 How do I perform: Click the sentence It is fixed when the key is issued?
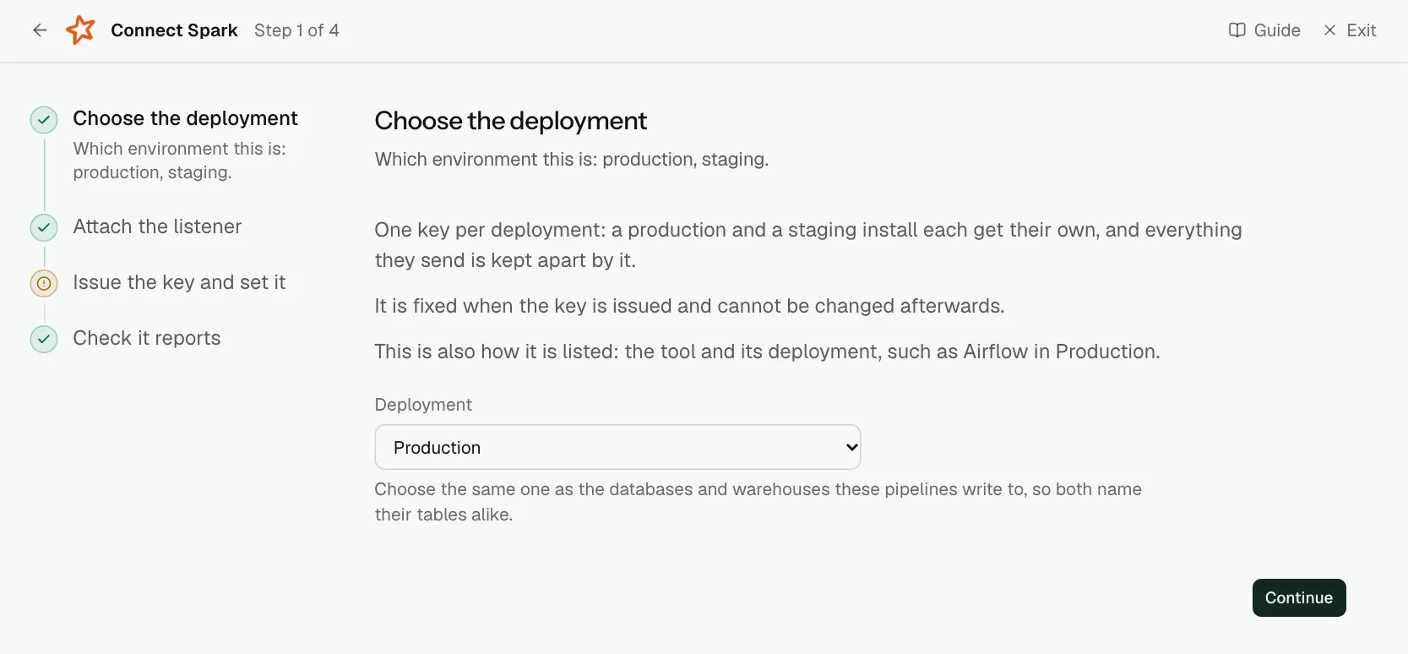[x=689, y=306]
